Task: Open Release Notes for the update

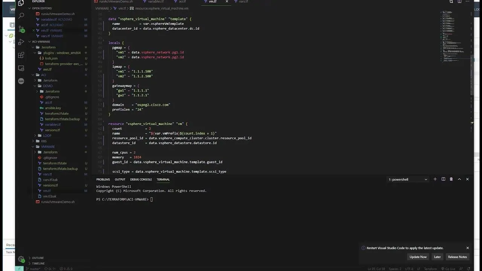Action: pyautogui.click(x=457, y=257)
